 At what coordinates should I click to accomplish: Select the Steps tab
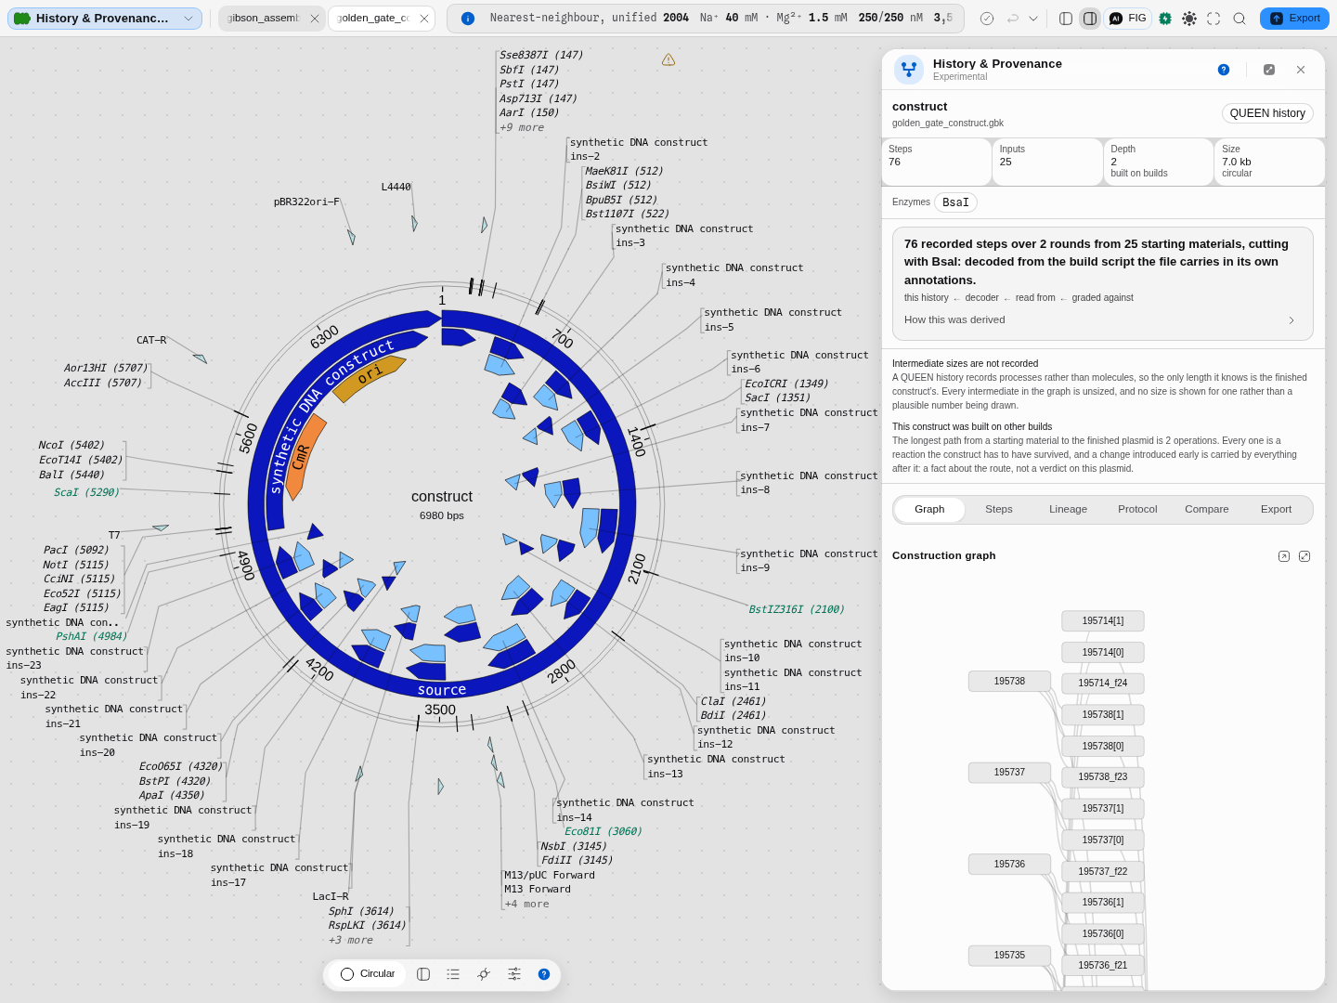[999, 510]
